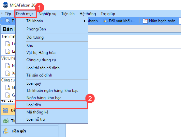181x137 pixels.
Task: Click Năm hạch toán toolbar button
Action: click(159, 21)
